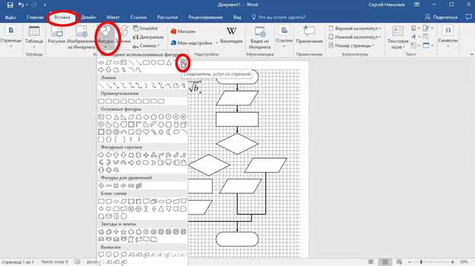Open the Снимок screenshot dropdown
The width and height of the screenshot is (475, 266).
[x=146, y=45]
